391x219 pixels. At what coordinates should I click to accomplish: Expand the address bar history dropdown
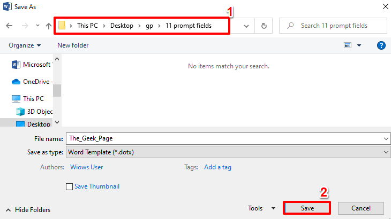click(246, 26)
